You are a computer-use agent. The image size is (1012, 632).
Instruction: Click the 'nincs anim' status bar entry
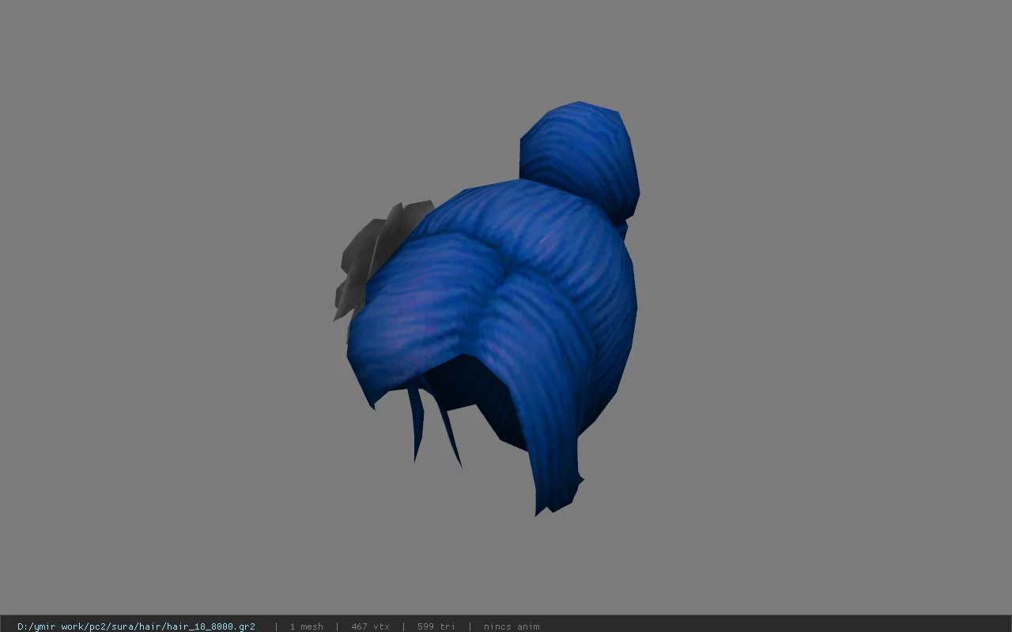coord(512,626)
